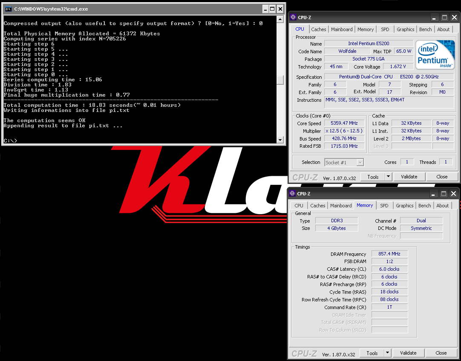Image resolution: width=461 pixels, height=361 pixels.
Task: Click the Command Rate value 1T
Action: pos(389,307)
